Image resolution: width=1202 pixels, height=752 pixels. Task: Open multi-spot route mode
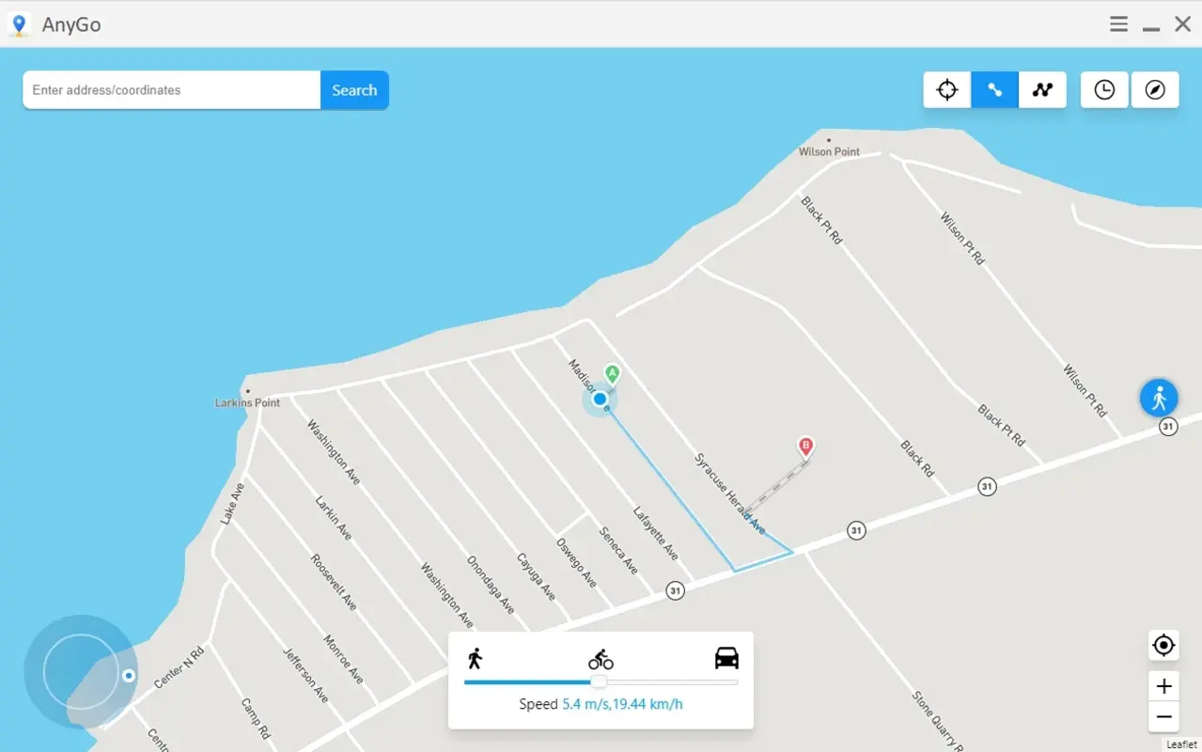point(1042,89)
